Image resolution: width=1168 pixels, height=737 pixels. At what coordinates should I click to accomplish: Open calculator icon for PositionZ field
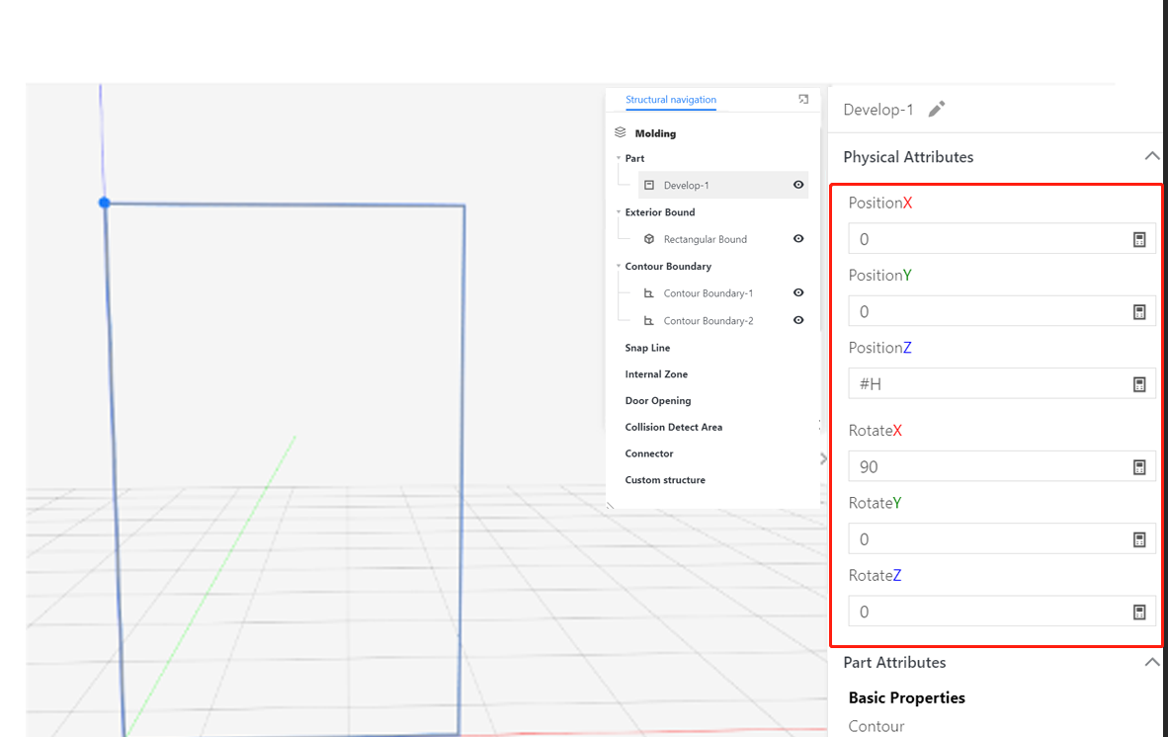pos(1139,384)
